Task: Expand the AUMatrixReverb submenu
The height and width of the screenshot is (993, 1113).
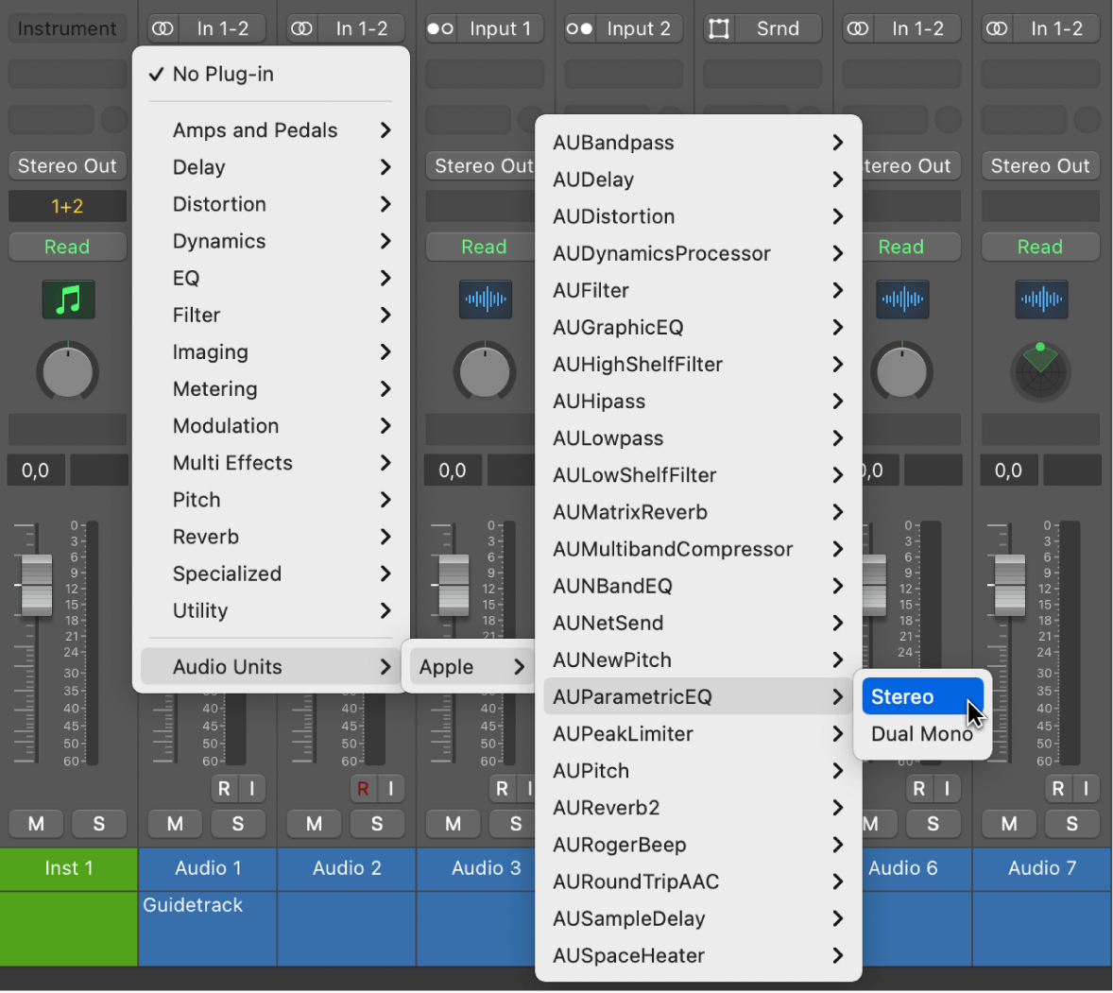Action: pyautogui.click(x=629, y=511)
